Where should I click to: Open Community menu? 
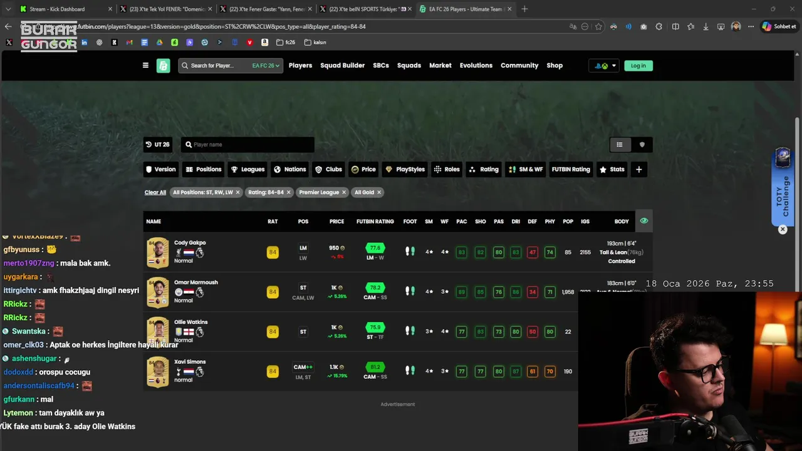tap(519, 65)
